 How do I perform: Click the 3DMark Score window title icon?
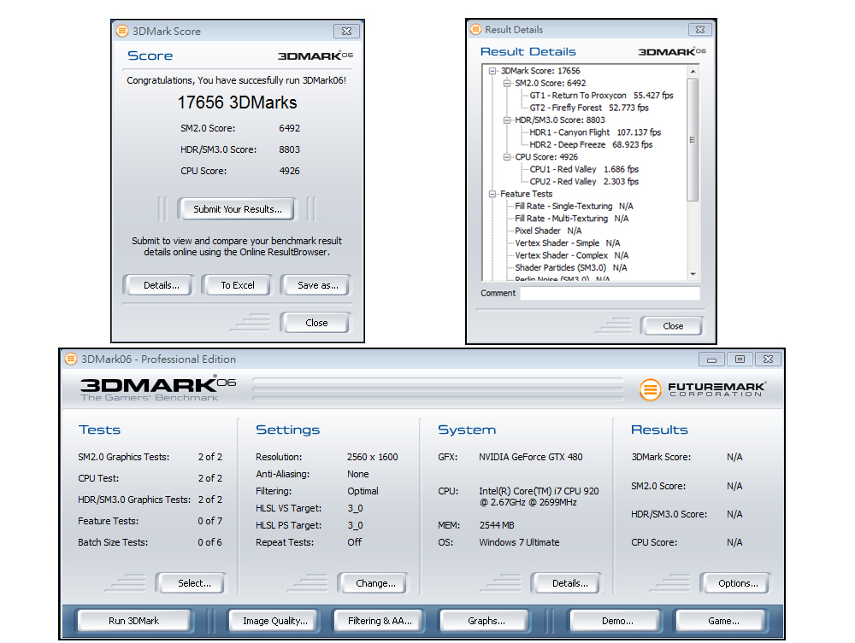pyautogui.click(x=122, y=31)
